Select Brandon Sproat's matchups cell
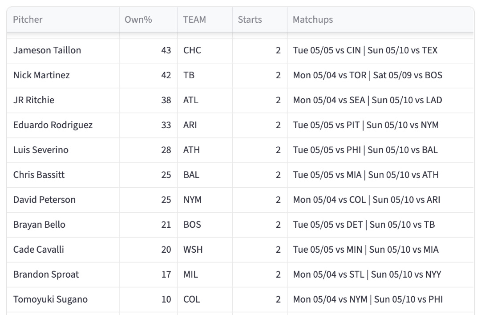The height and width of the screenshot is (315, 477). [380, 275]
